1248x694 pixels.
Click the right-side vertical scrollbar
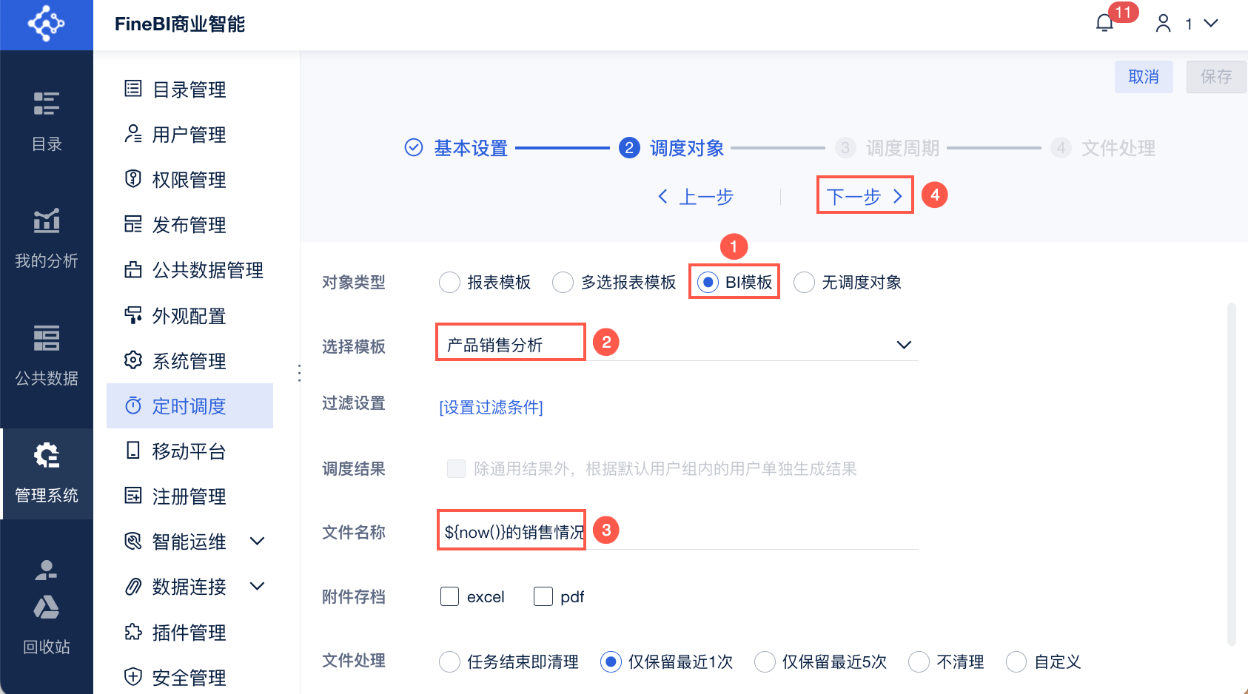[x=1232, y=474]
